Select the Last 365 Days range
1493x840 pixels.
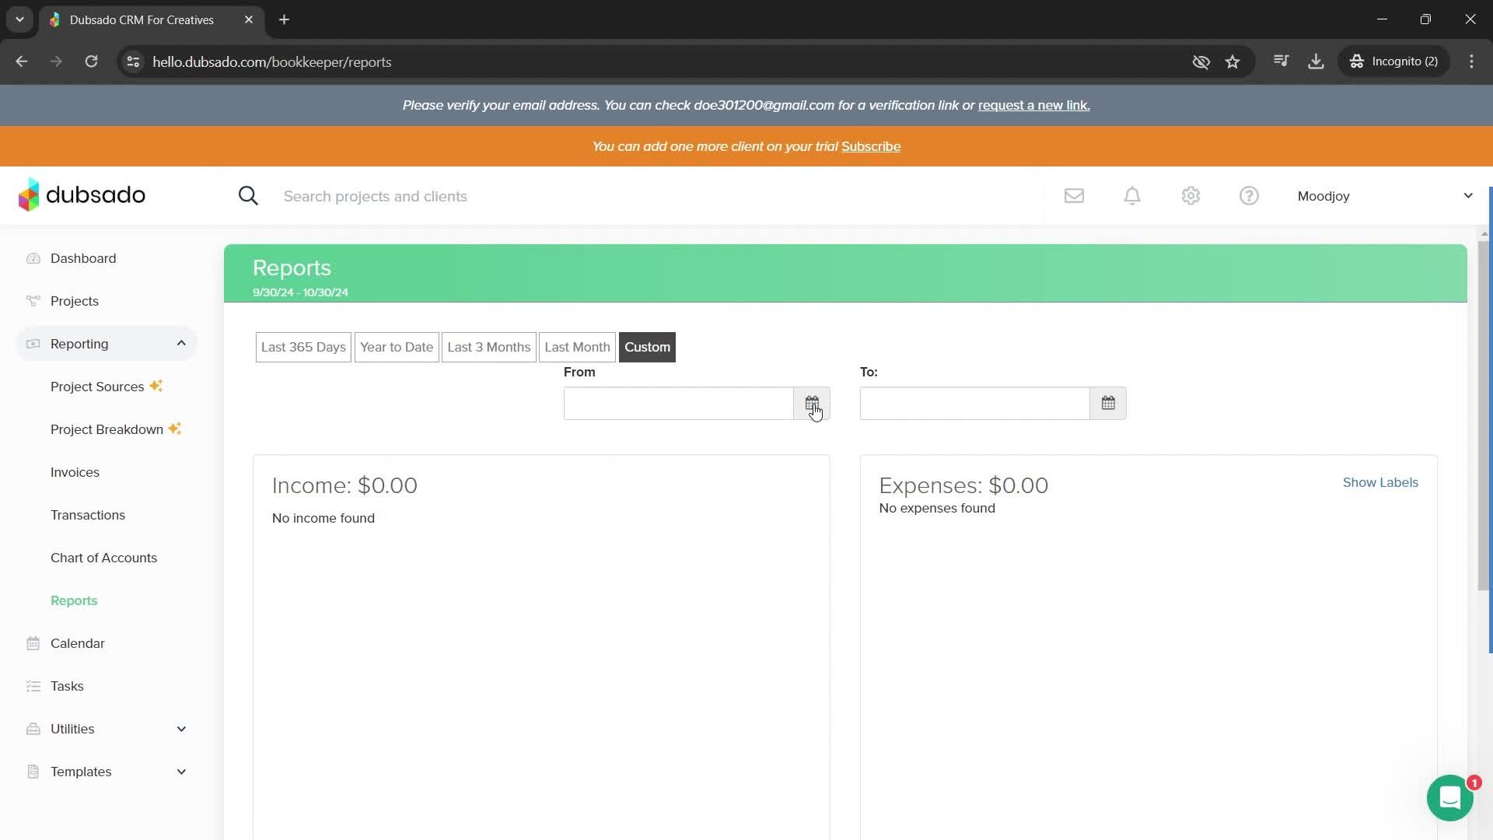pyautogui.click(x=303, y=347)
